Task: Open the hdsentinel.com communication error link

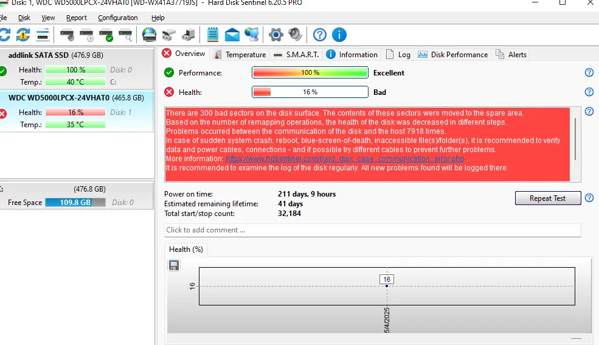Action: [345, 159]
